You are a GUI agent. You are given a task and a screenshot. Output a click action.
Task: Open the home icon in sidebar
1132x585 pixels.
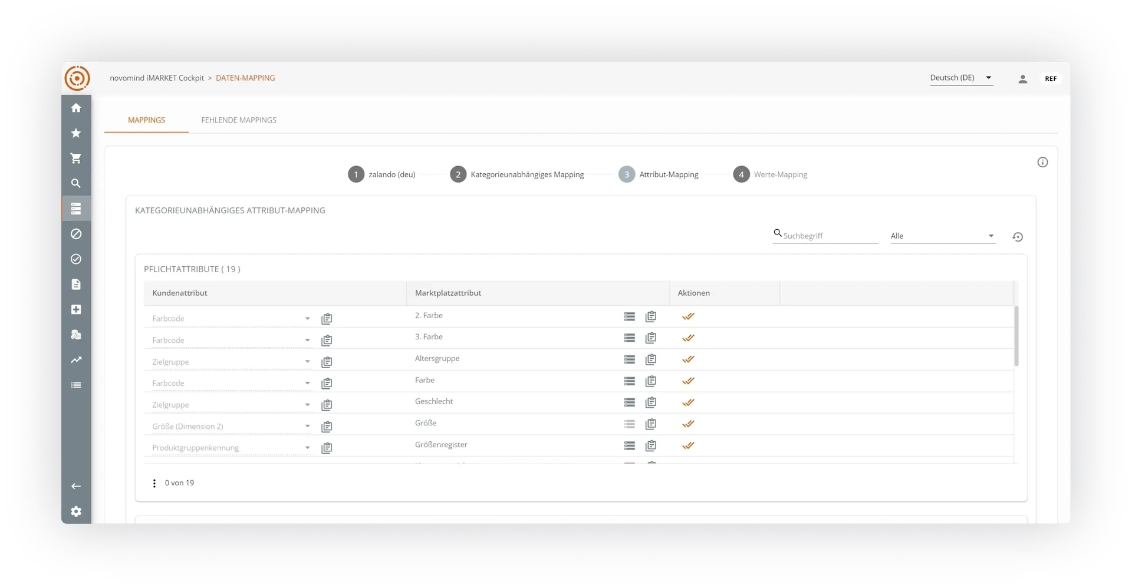pyautogui.click(x=76, y=108)
